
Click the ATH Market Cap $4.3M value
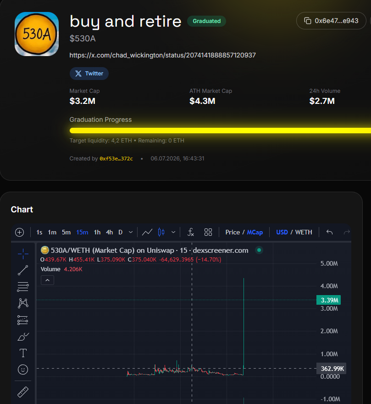point(202,101)
